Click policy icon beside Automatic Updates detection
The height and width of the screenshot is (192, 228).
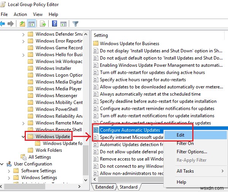pos(96,144)
